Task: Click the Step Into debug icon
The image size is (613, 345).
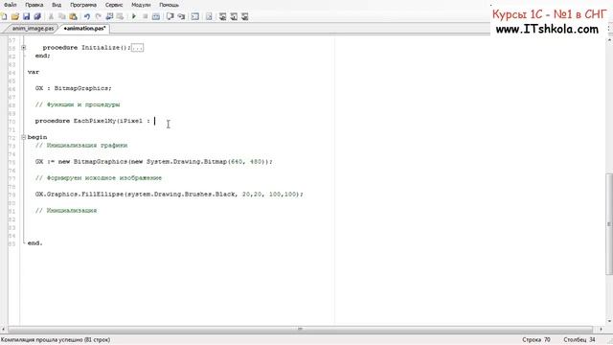Action: click(x=170, y=16)
